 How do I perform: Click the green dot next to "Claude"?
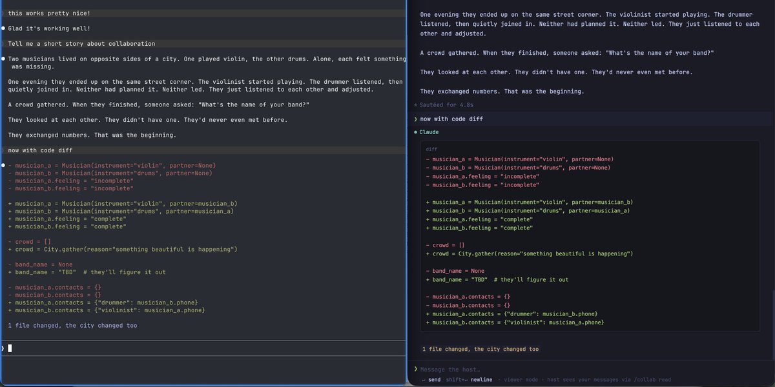pyautogui.click(x=415, y=132)
